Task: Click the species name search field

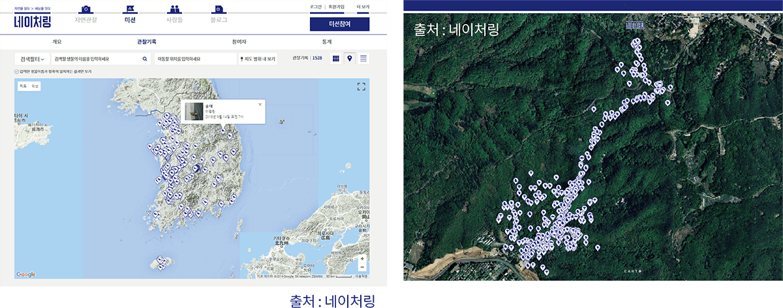Action: click(96, 59)
